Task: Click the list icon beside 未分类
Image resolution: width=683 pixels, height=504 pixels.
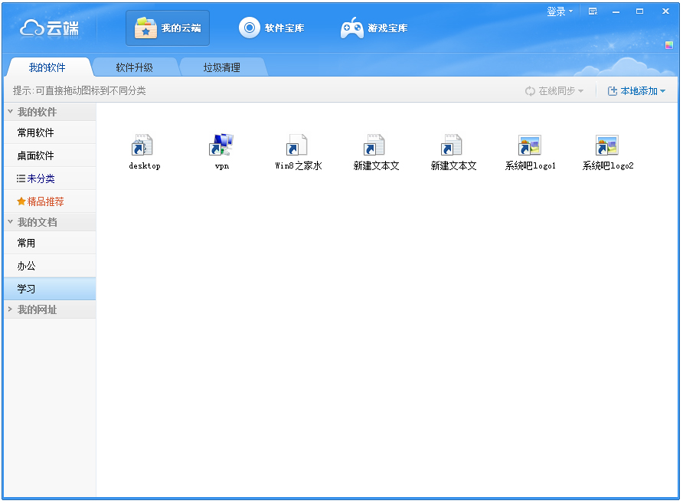Action: [x=21, y=178]
